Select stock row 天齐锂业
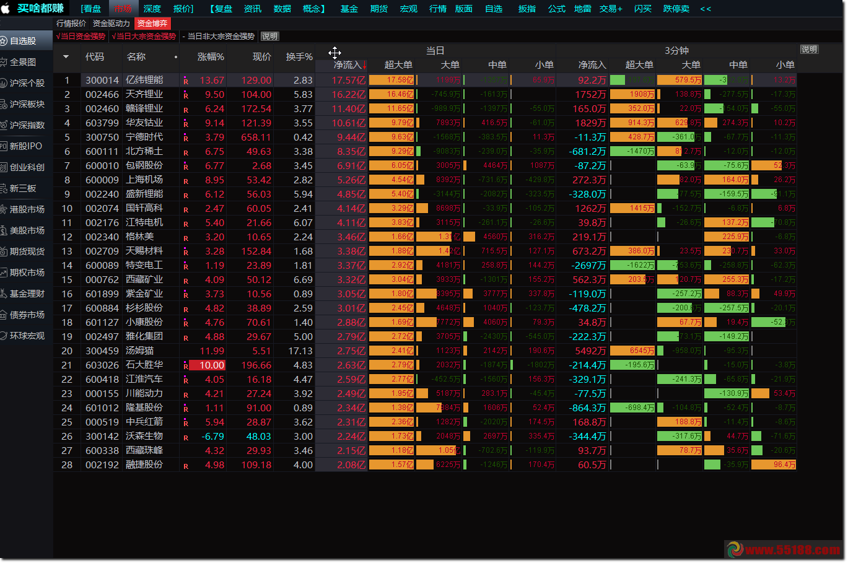 pyautogui.click(x=425, y=94)
